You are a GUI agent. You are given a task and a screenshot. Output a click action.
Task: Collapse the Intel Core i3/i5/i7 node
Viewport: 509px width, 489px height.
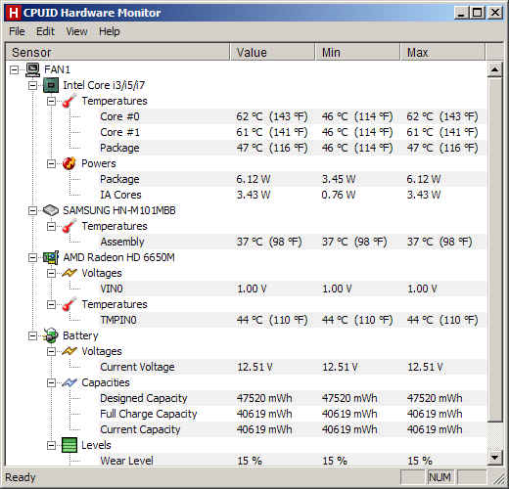32,85
